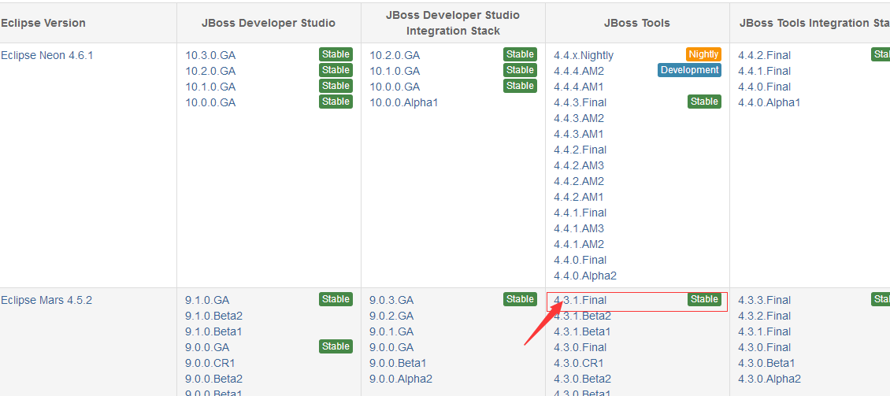Open the 4.3.0.Alpha2 link
The height and width of the screenshot is (396, 890).
coord(769,379)
